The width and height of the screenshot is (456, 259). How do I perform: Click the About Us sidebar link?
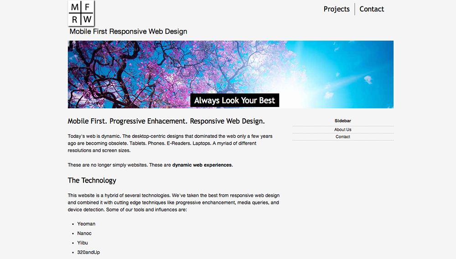point(342,129)
